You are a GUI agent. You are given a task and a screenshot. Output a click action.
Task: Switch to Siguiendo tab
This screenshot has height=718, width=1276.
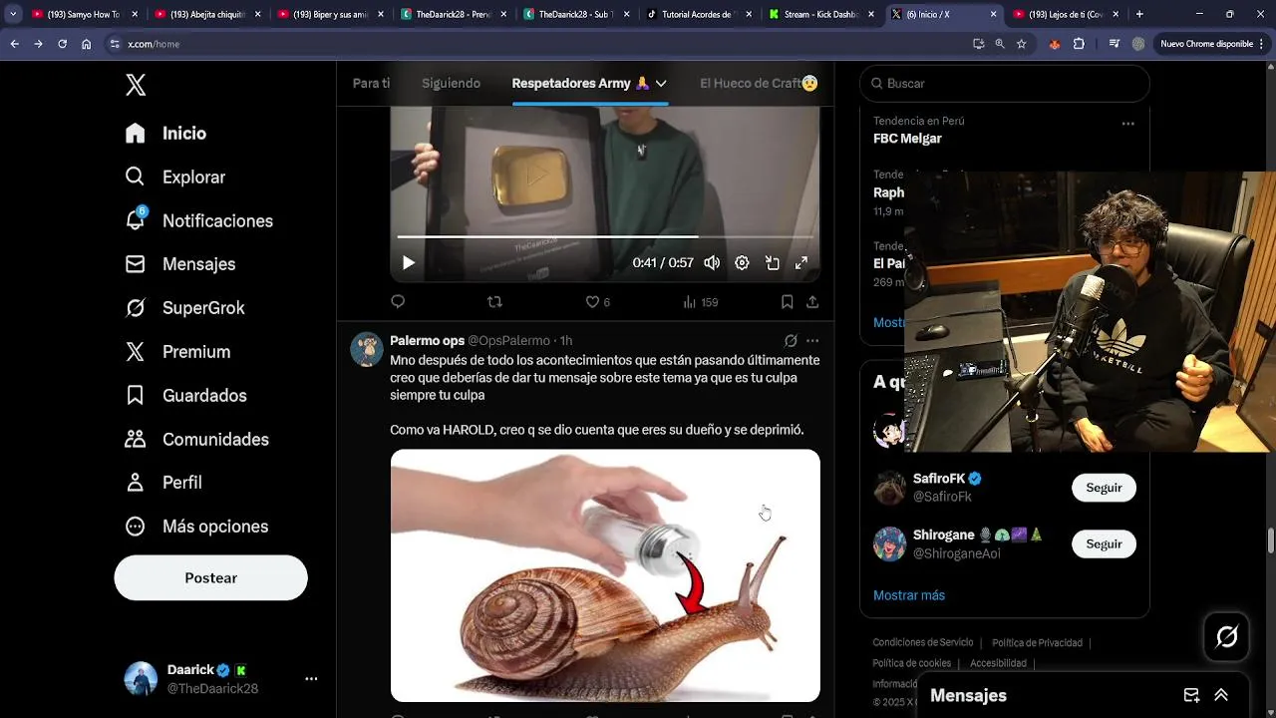tap(451, 84)
